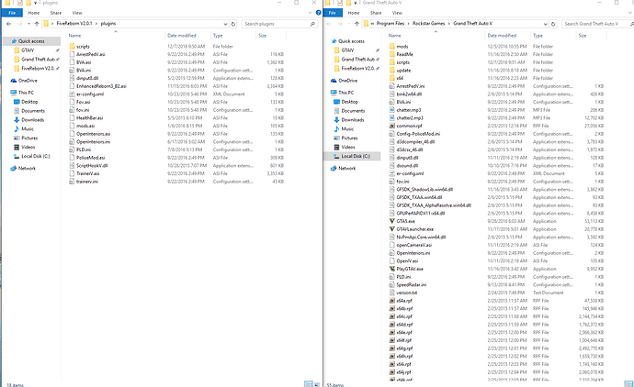Open File tab in Grand Theft Auto V window
This screenshot has height=387, width=634.
click(332, 13)
